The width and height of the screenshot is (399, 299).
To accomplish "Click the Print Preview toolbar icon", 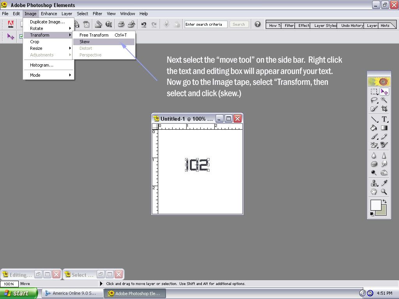I will (x=131, y=24).
